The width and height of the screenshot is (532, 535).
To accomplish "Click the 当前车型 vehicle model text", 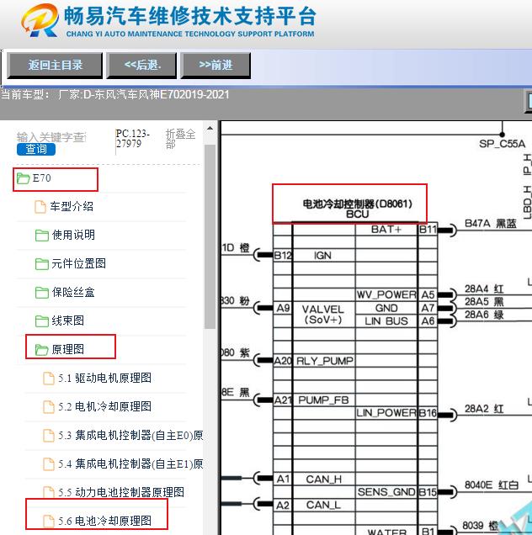I will coord(115,94).
